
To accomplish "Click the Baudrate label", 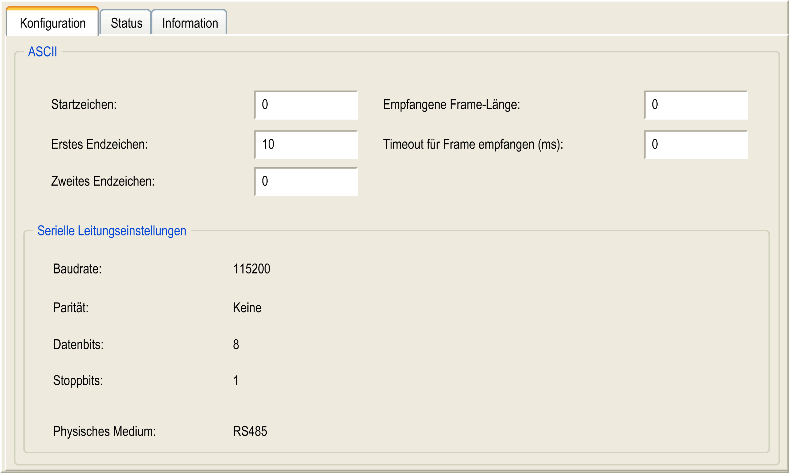I will 77,269.
